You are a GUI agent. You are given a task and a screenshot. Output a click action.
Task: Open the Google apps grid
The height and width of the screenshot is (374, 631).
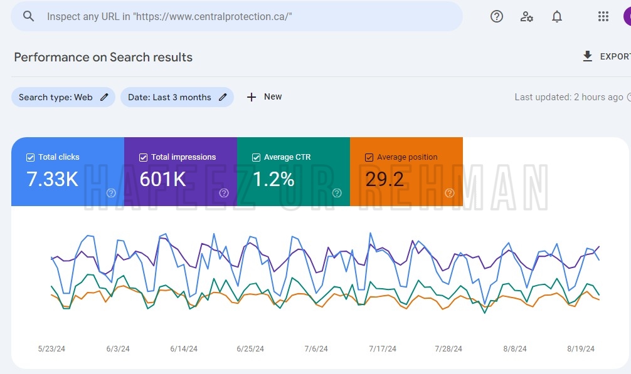click(603, 16)
